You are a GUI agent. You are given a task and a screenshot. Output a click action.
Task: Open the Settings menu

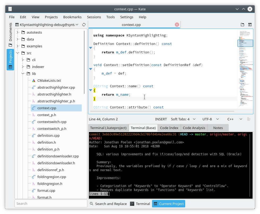click(127, 17)
